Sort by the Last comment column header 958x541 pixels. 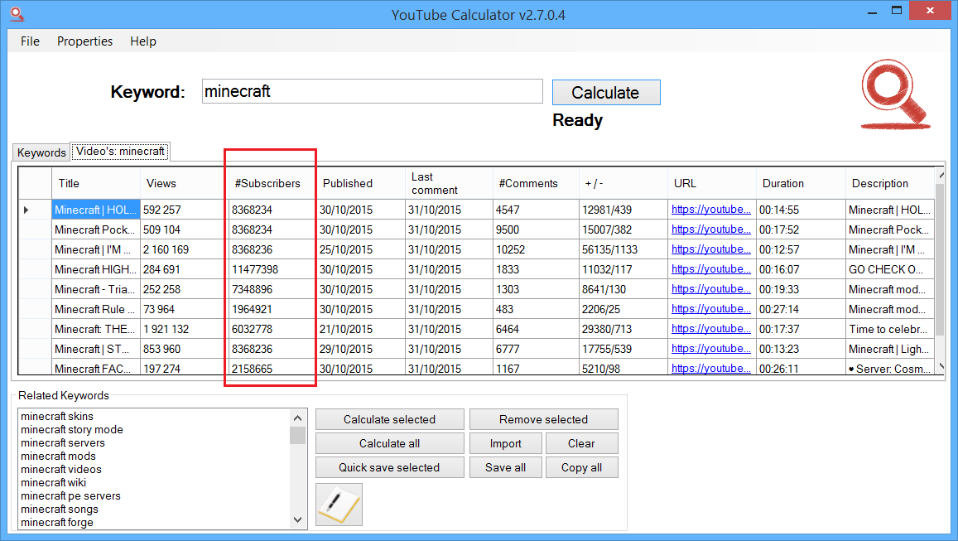(449, 183)
